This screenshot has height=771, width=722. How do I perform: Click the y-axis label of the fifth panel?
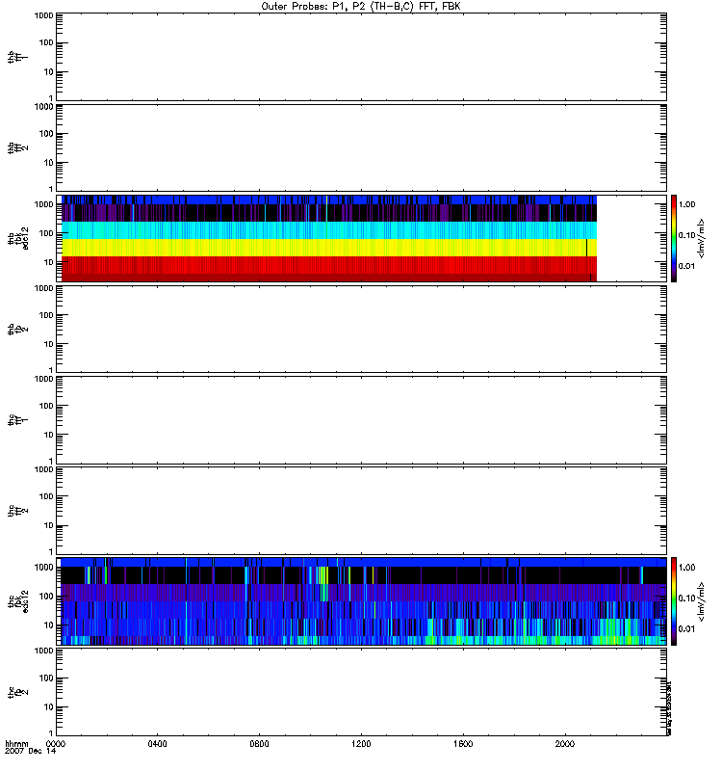coord(17,420)
